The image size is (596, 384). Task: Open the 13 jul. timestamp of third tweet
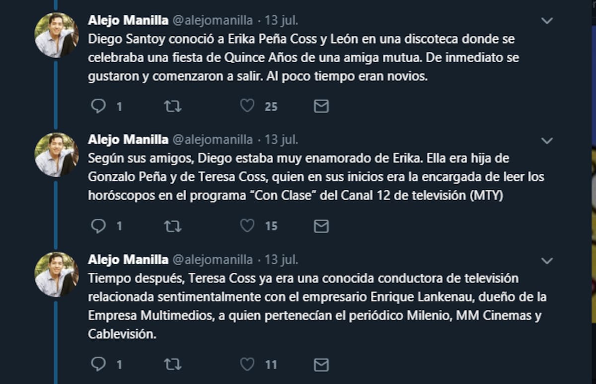click(x=281, y=259)
